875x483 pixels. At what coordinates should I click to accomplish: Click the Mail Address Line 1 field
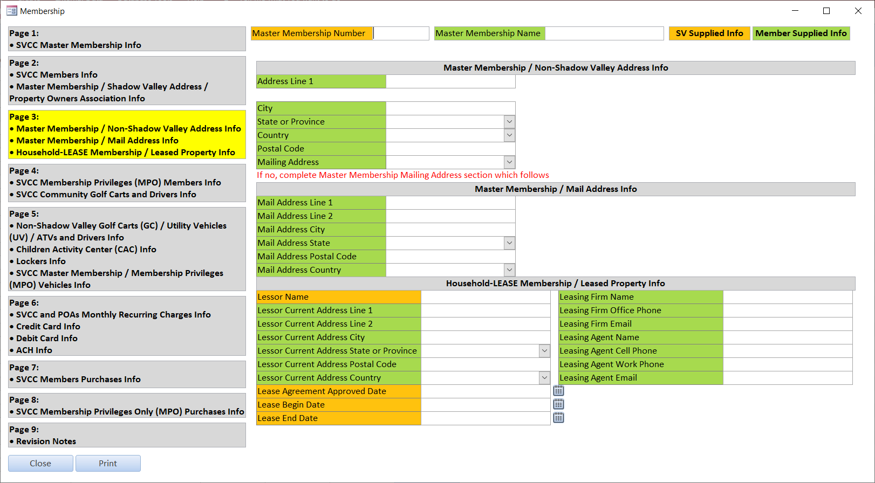coord(450,203)
